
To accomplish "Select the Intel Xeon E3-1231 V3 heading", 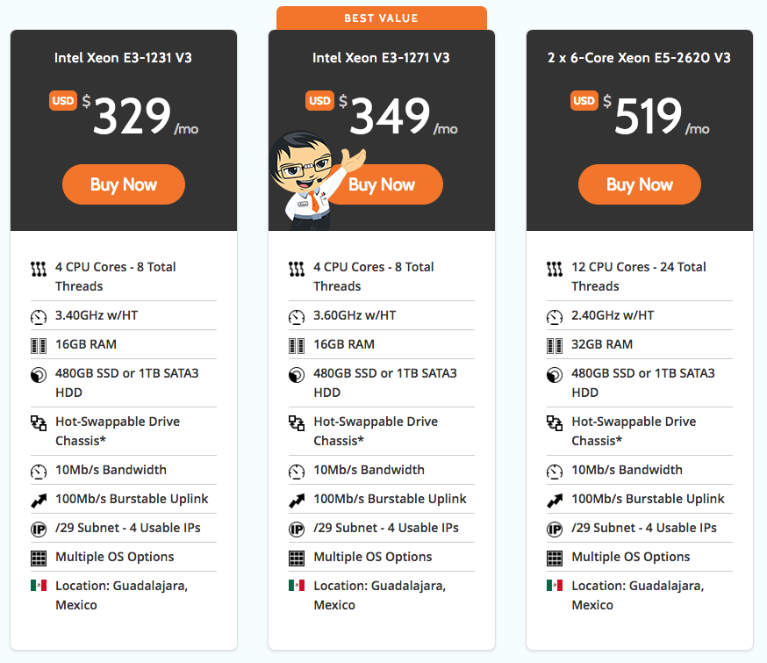I will tap(123, 58).
